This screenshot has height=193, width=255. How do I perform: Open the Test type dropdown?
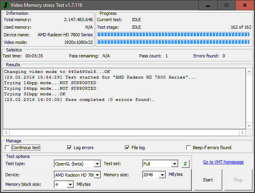(x=97, y=164)
